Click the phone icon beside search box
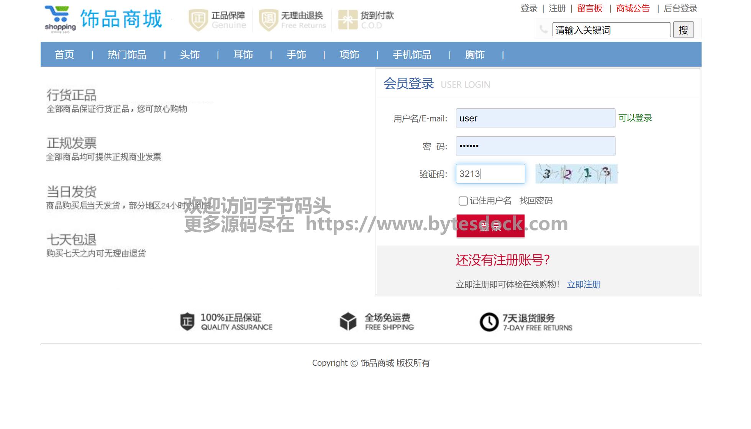Viewport: 751px width, 429px height. [543, 29]
